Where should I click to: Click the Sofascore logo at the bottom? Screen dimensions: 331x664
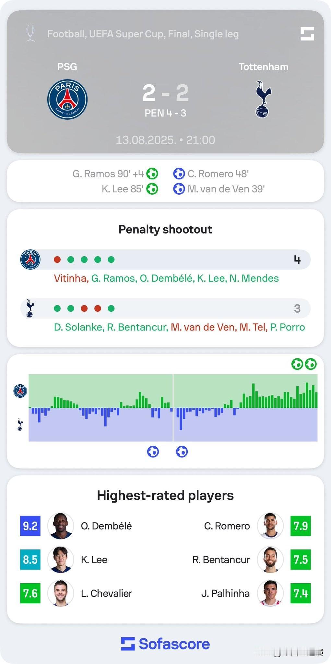pyautogui.click(x=165, y=644)
